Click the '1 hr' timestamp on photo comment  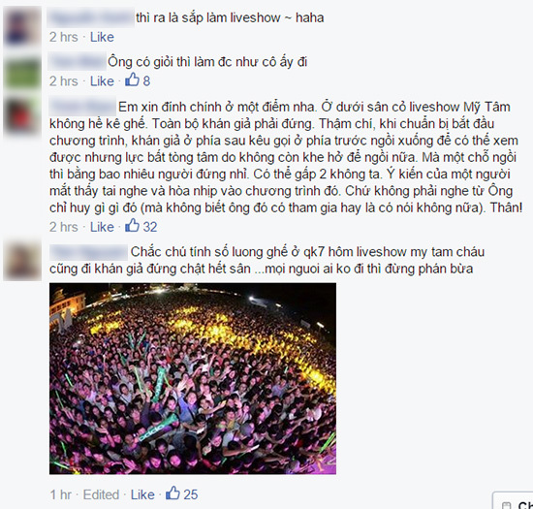(x=61, y=494)
